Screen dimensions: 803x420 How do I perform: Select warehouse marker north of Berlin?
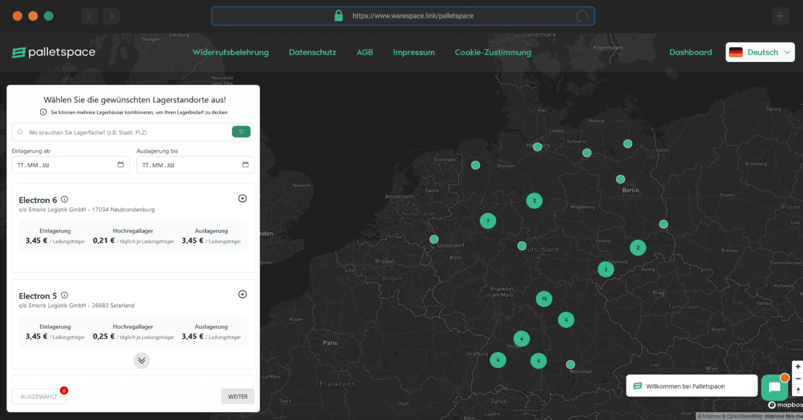621,179
